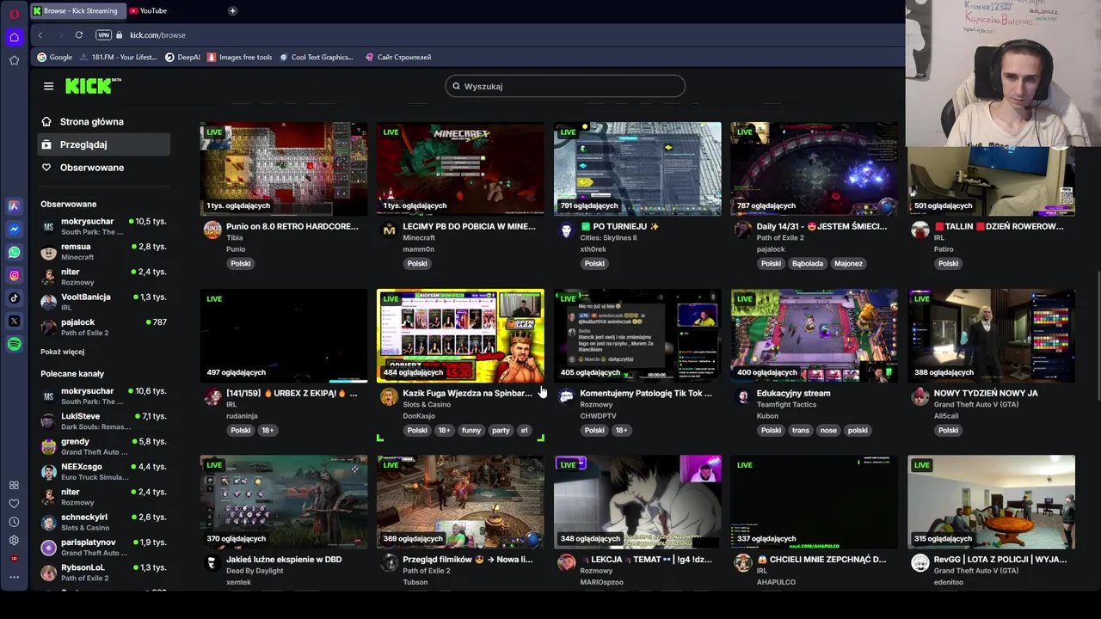This screenshot has width=1101, height=619.
Task: Open the DeepAI bookmark
Action: click(x=182, y=57)
